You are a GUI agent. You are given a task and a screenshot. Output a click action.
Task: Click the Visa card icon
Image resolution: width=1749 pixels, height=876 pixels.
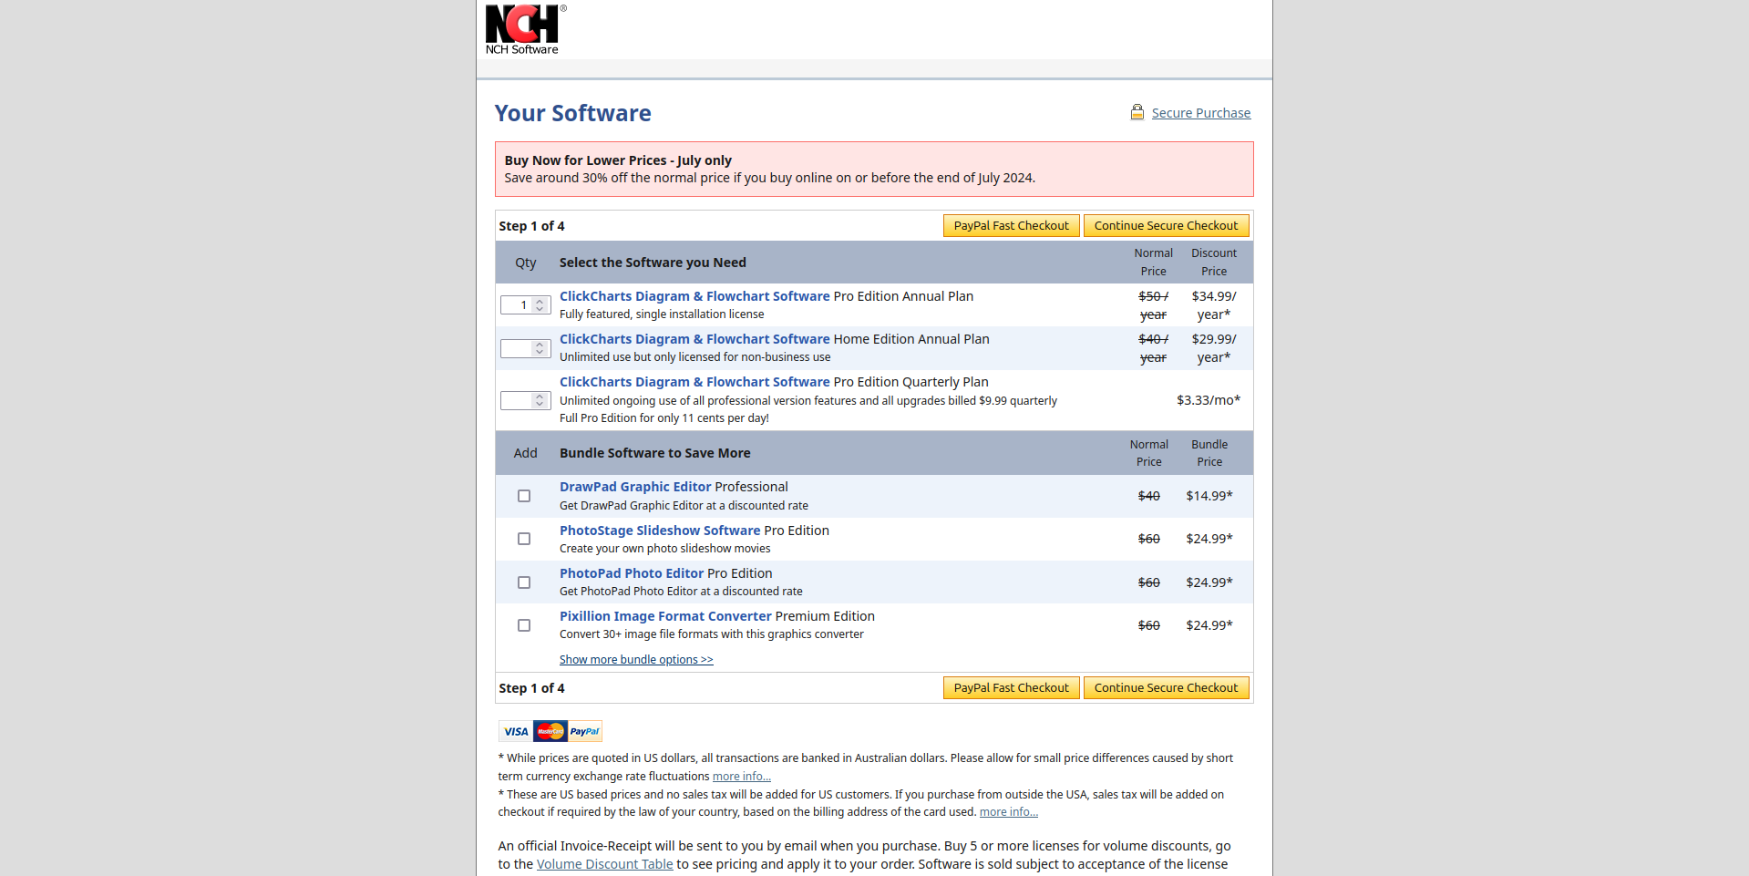pos(516,731)
